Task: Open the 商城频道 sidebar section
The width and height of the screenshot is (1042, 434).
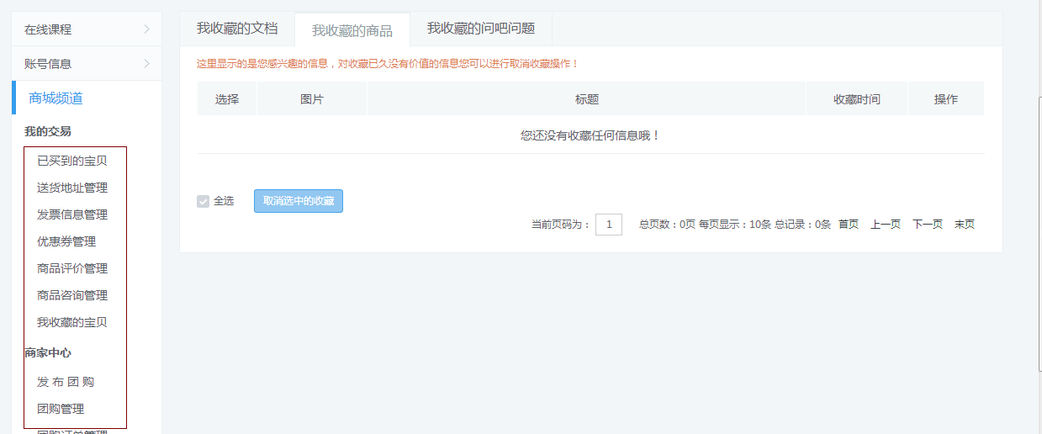Action: [56, 98]
